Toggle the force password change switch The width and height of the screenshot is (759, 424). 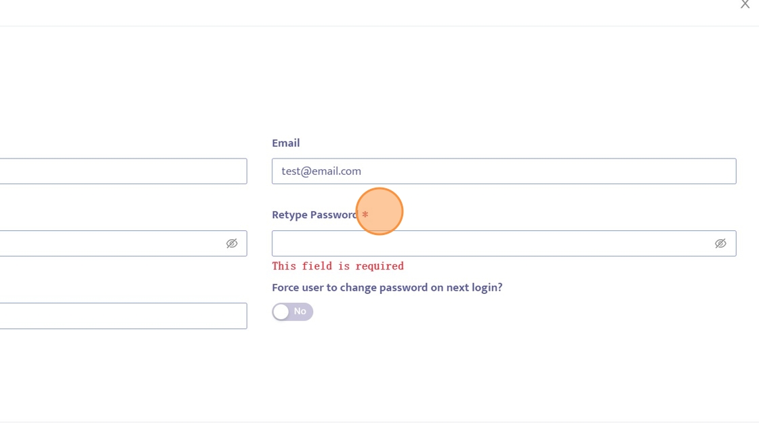[292, 312]
